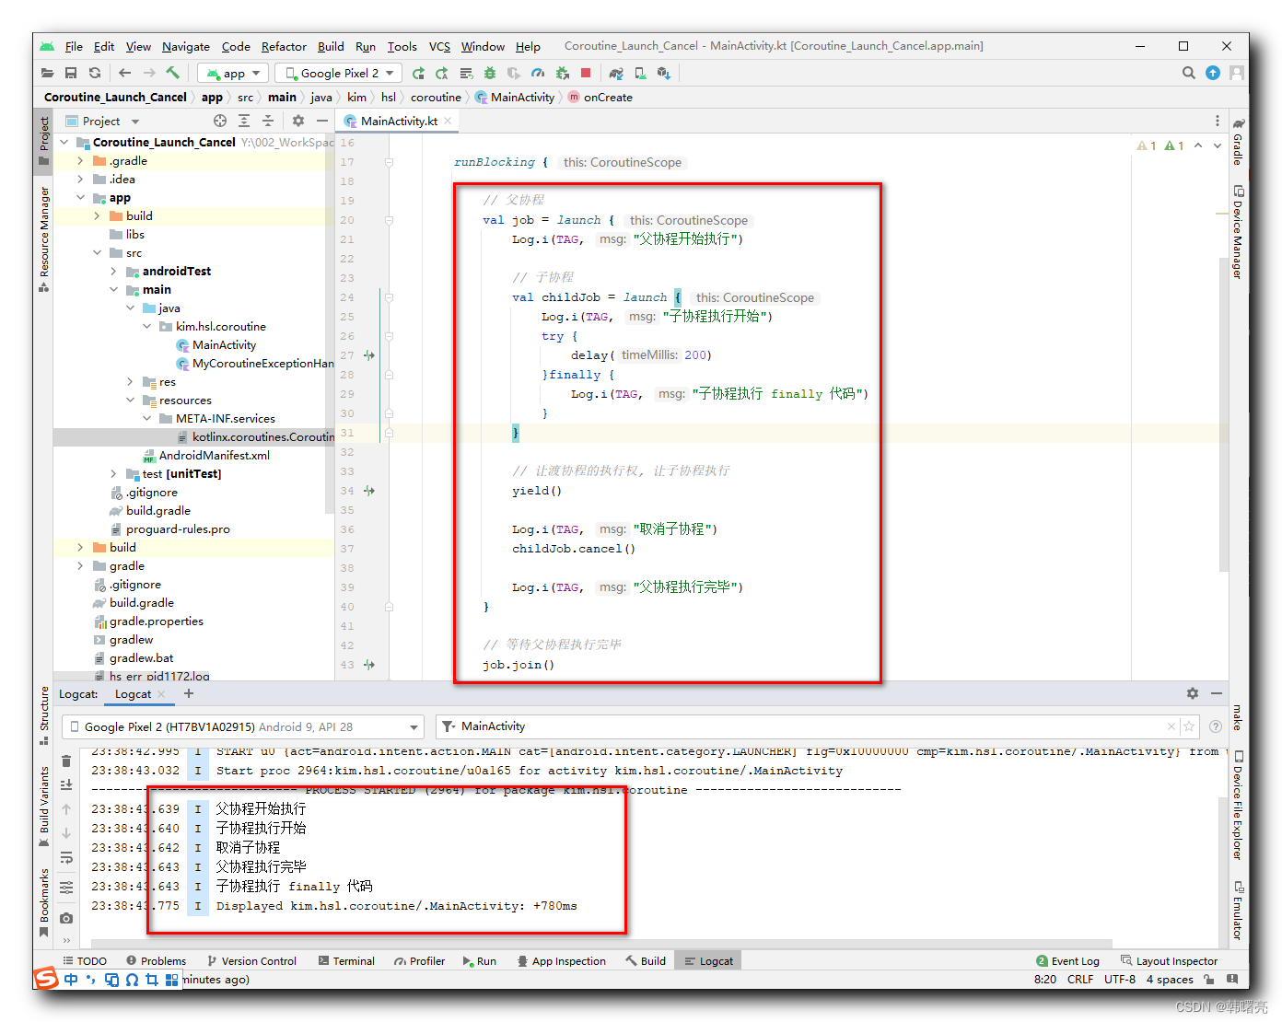
Task: Open Version Control tool window
Action: click(x=251, y=960)
